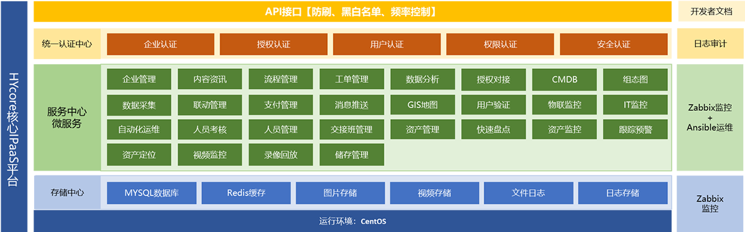Select the 录像回放 tile
Image resolution: width=745 pixels, height=232 pixels.
281,154
